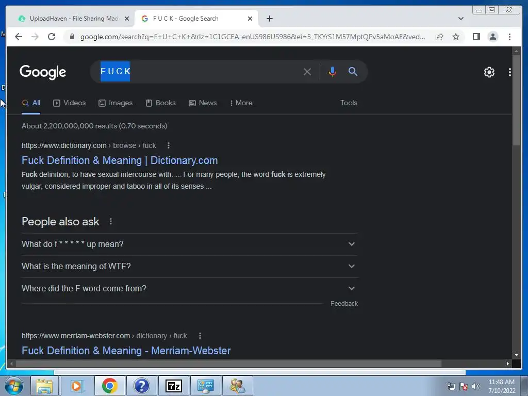Open options dots beside People also ask
The width and height of the screenshot is (528, 396).
pos(111,222)
